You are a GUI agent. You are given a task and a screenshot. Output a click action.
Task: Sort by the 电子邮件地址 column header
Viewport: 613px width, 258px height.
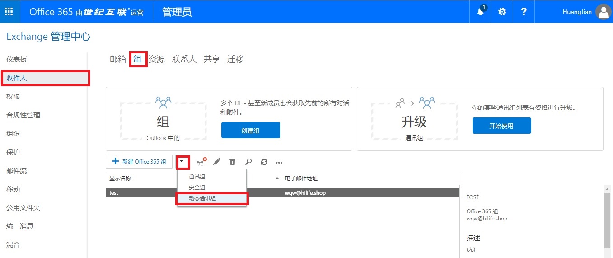coord(301,178)
